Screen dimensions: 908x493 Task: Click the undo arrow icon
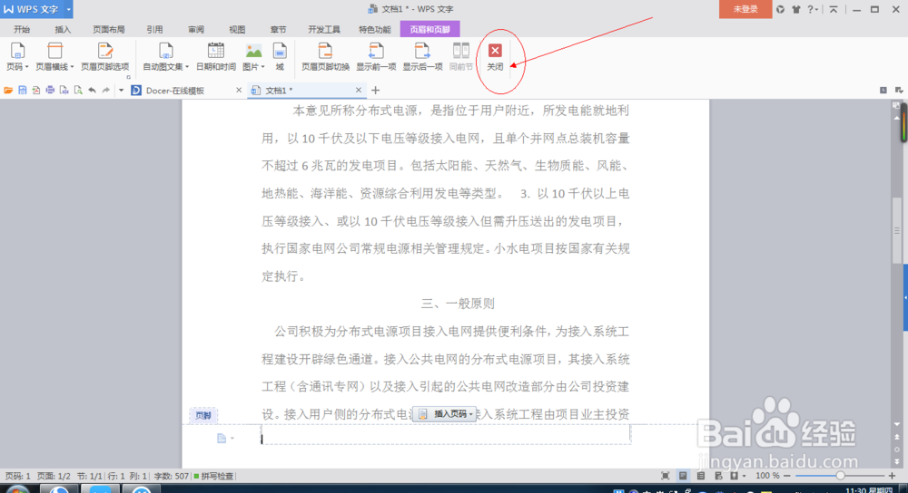(92, 90)
